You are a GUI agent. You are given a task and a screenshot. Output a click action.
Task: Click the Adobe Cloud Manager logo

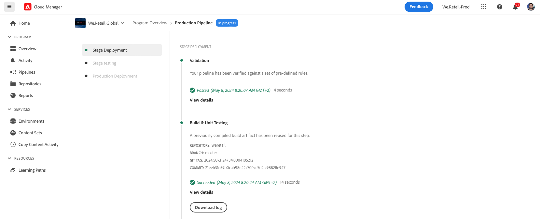pyautogui.click(x=28, y=7)
